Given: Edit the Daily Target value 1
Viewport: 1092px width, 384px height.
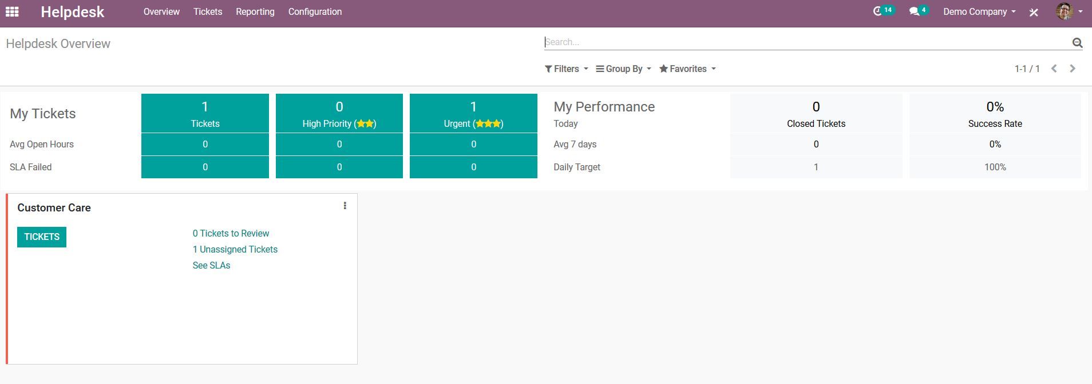Looking at the screenshot, I should (x=816, y=167).
